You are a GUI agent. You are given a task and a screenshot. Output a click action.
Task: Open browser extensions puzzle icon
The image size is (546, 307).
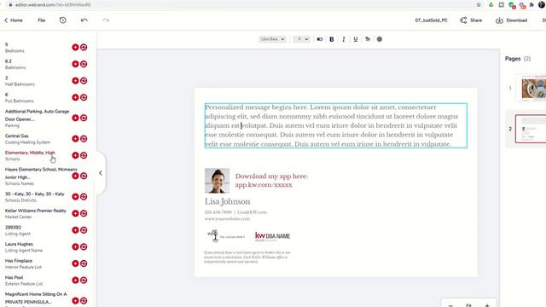[531, 5]
